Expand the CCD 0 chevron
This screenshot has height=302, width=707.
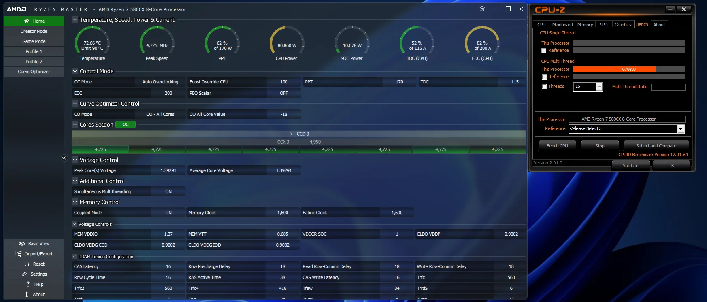pyautogui.click(x=291, y=134)
